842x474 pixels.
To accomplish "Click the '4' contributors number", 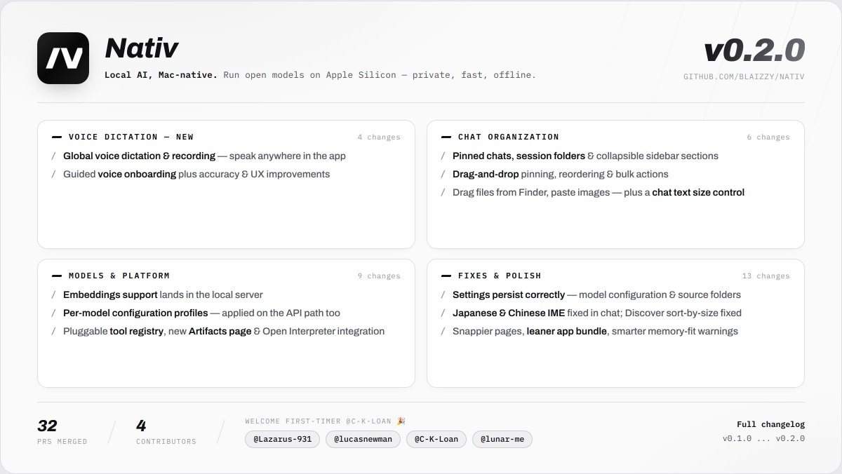I will [x=141, y=426].
